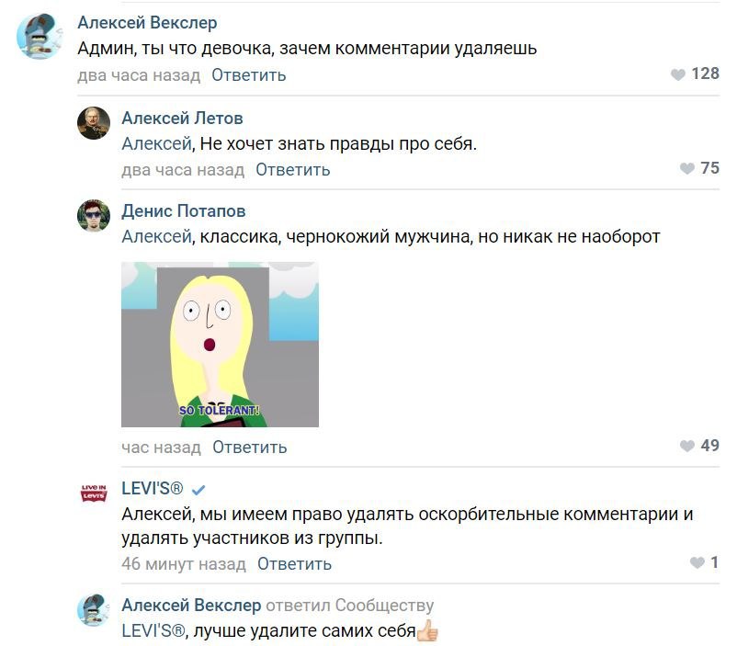Click Алексей mention in Летов's reply

click(156, 143)
